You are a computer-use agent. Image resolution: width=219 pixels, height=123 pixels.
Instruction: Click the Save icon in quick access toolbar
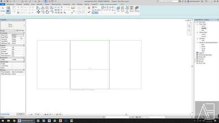click(7, 1)
